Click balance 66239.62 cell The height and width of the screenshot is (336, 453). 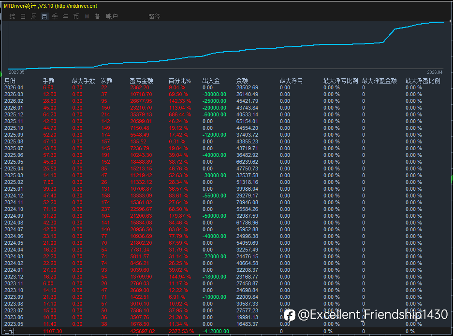click(x=247, y=162)
